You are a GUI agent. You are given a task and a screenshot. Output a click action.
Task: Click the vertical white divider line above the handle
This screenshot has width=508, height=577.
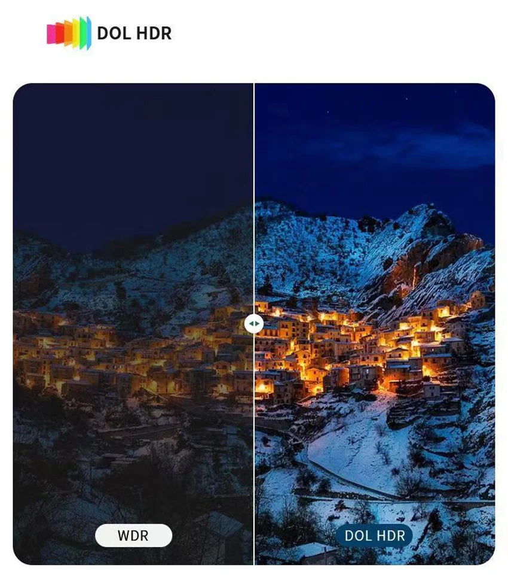coord(254,199)
